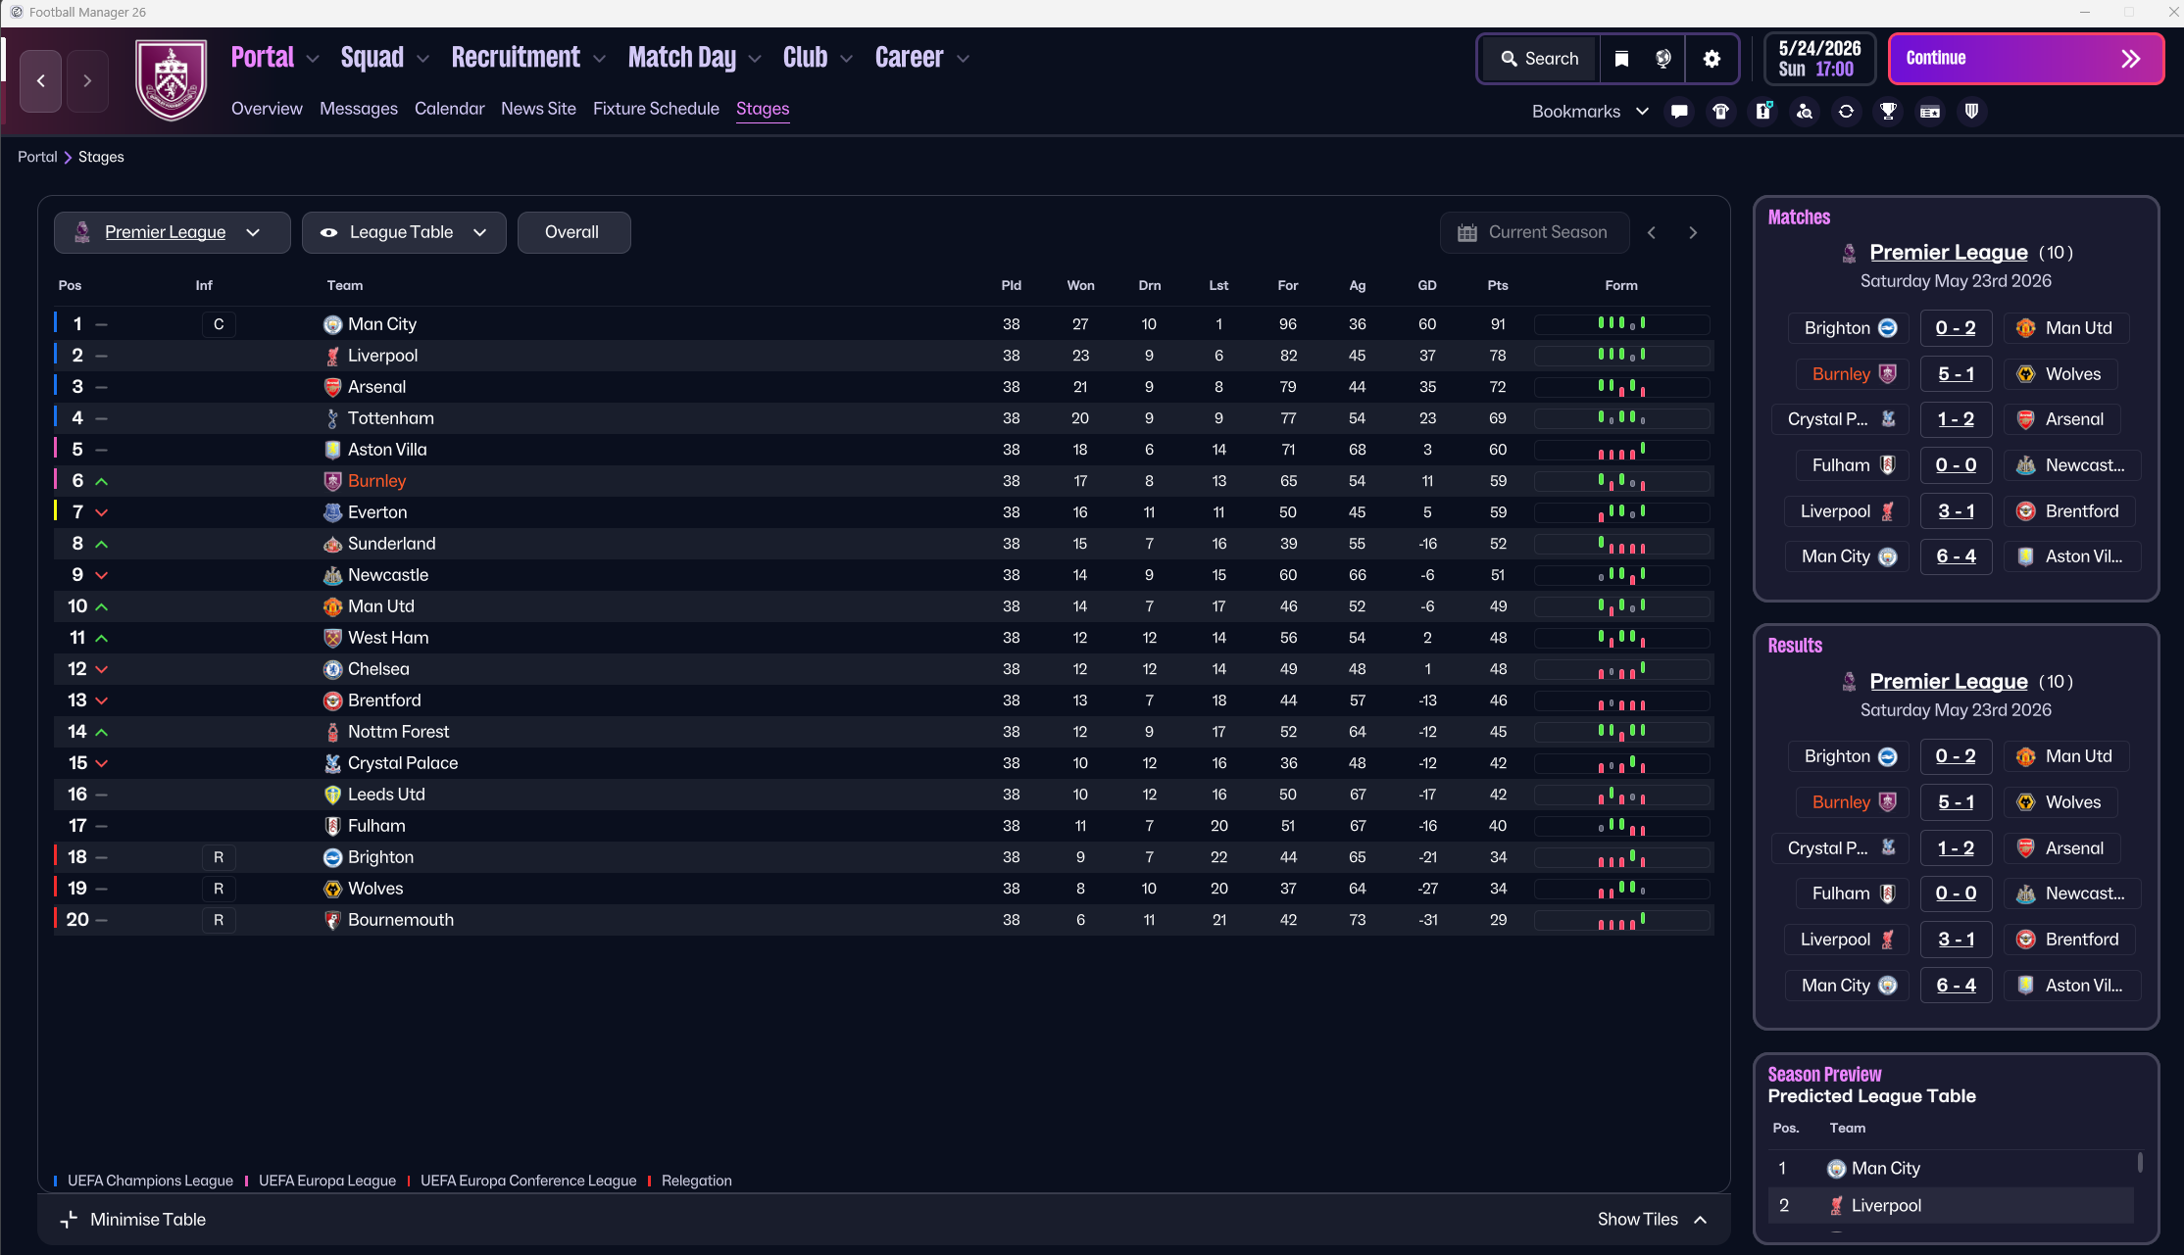Open the player search scouting icon
The width and height of the screenshot is (2184, 1255).
point(1805,112)
